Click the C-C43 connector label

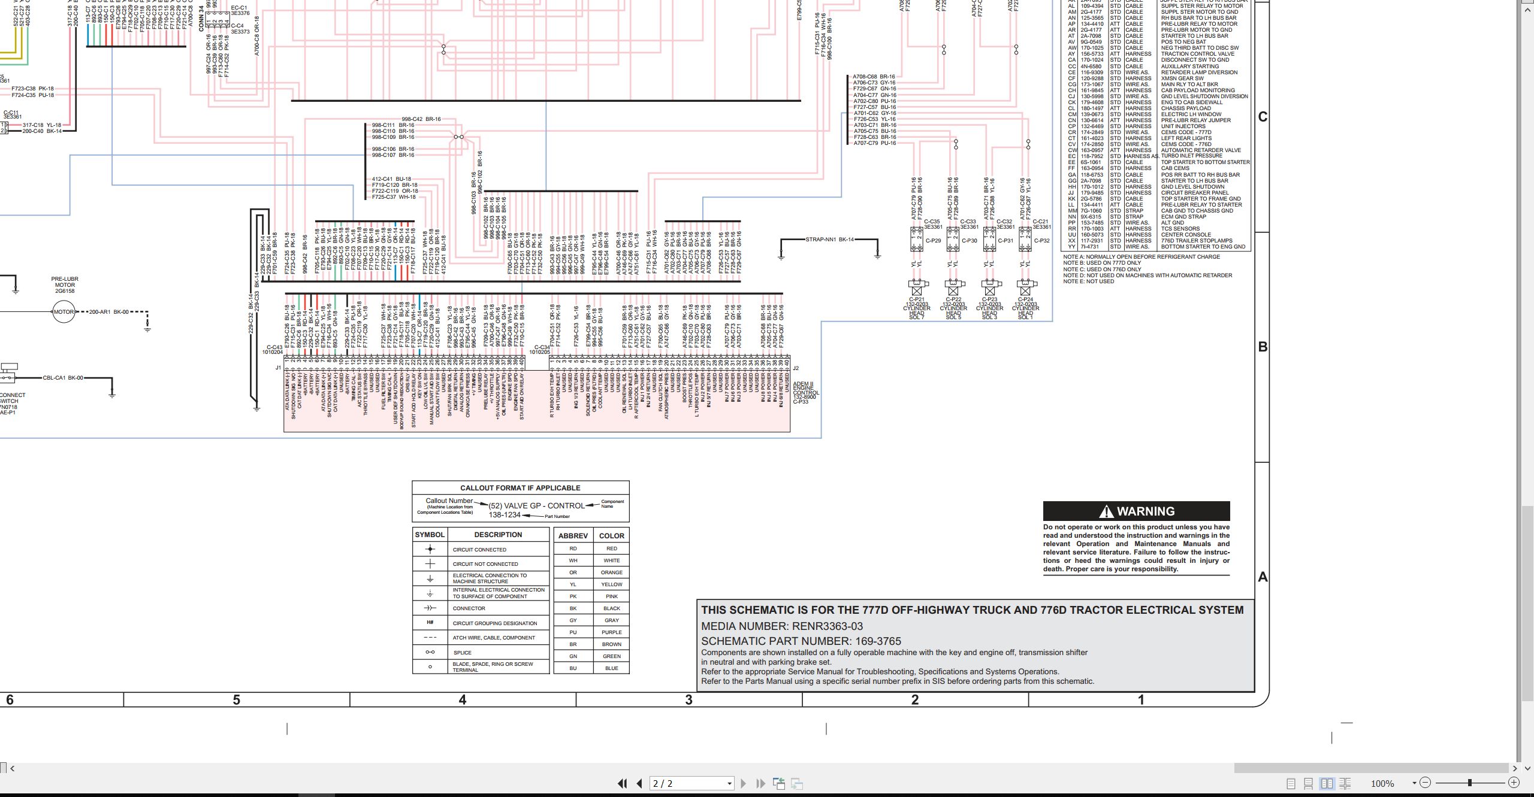tap(274, 347)
